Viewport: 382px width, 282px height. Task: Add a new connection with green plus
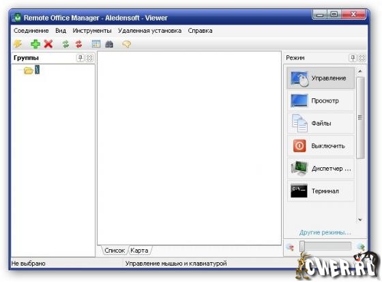35,44
